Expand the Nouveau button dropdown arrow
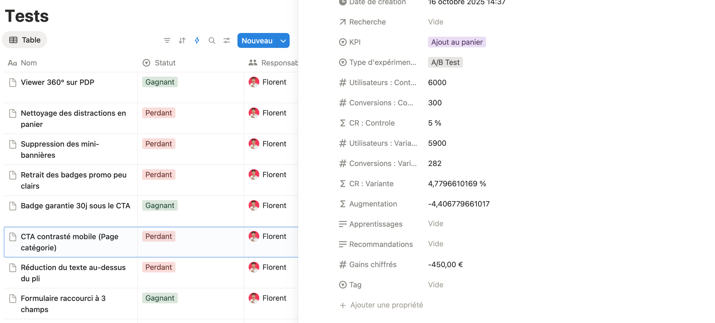Image resolution: width=715 pixels, height=323 pixels. click(283, 41)
